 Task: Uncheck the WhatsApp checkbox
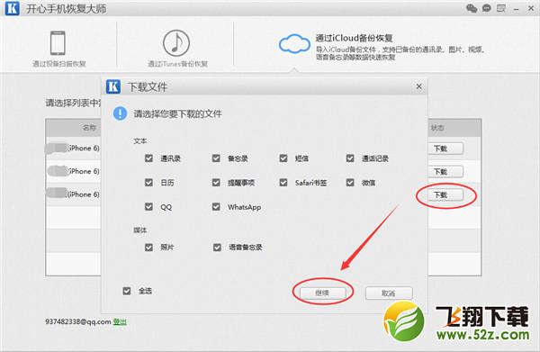point(216,207)
